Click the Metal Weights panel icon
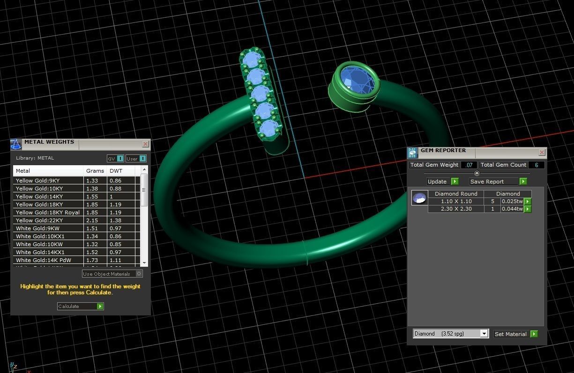Screen dimensions: 574x373 (16, 144)
